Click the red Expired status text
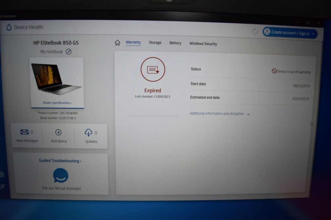 [x=153, y=90]
